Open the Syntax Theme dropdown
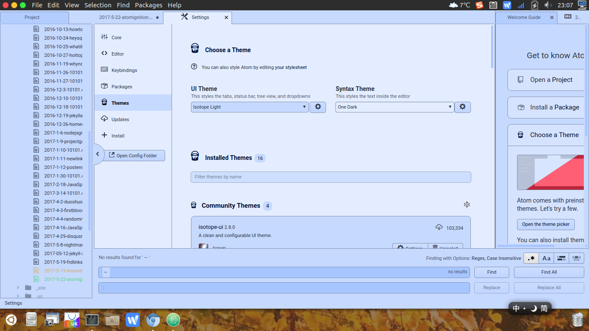Screen dimensions: 589x331 point(395,107)
